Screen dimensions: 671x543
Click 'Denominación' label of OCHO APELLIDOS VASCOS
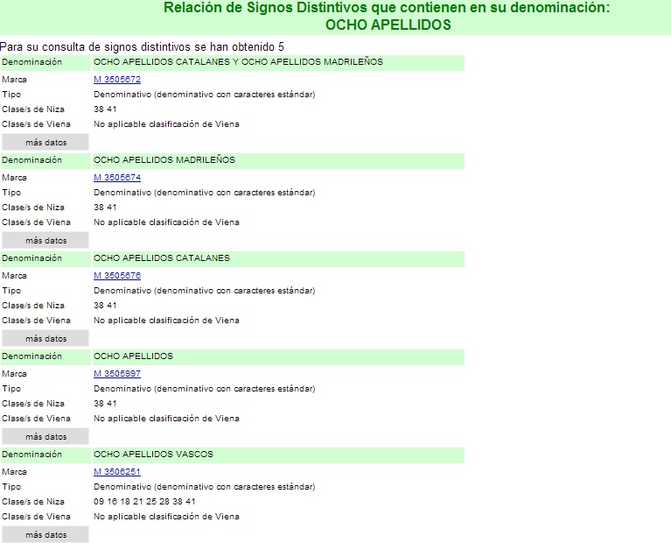coord(31,455)
